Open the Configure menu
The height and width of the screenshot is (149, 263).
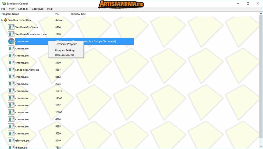37,9
